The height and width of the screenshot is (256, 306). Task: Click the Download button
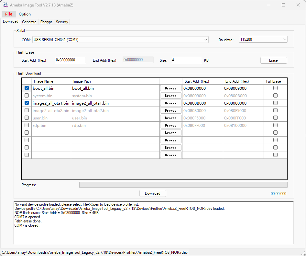153,193
